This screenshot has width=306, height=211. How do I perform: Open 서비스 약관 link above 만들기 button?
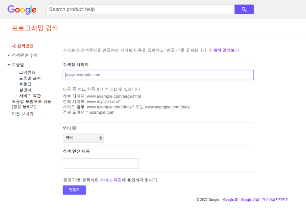111,180
